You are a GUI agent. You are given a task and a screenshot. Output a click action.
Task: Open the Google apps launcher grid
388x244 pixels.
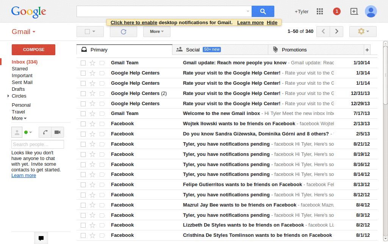319,11
